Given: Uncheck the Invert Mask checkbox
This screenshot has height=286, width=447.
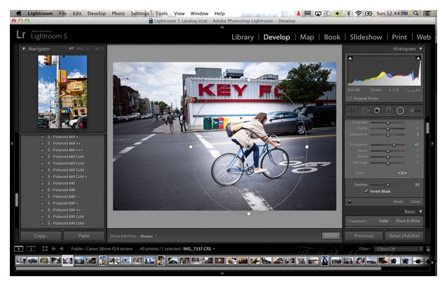Looking at the screenshot, I should coord(366,191).
